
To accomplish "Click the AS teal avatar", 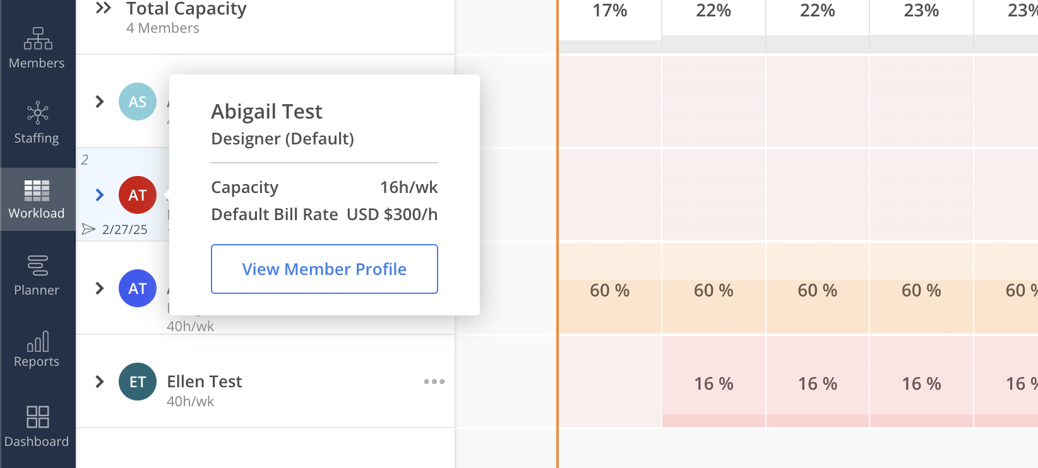I will (x=138, y=102).
